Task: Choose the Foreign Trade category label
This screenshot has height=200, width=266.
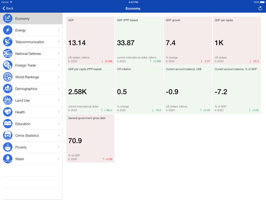Action: [x=25, y=65]
